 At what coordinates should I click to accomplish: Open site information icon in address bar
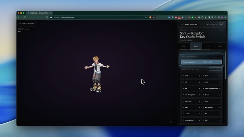pyautogui.click(x=51, y=17)
